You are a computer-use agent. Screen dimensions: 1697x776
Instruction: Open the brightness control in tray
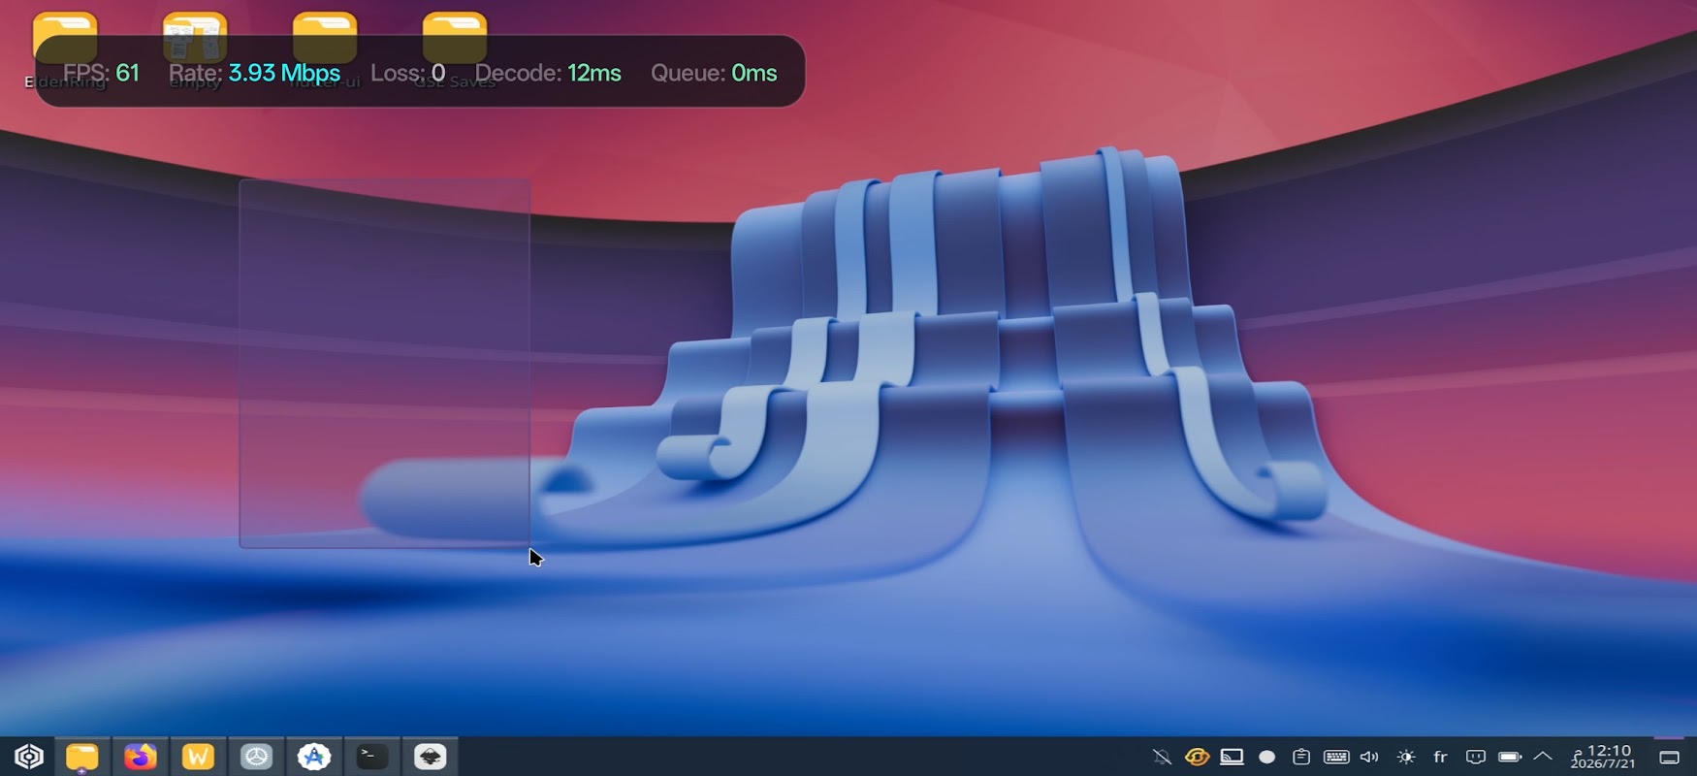[1406, 757]
